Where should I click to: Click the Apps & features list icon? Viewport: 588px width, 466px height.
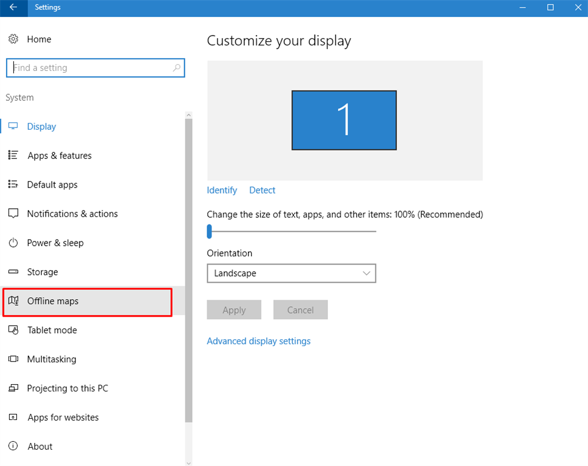pos(13,155)
